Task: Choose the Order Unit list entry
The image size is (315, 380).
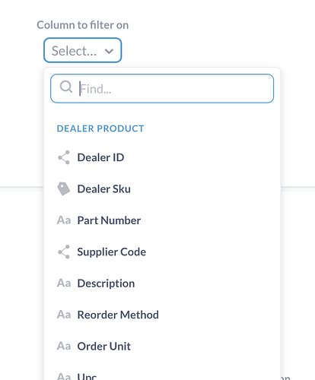Action: [x=162, y=346]
